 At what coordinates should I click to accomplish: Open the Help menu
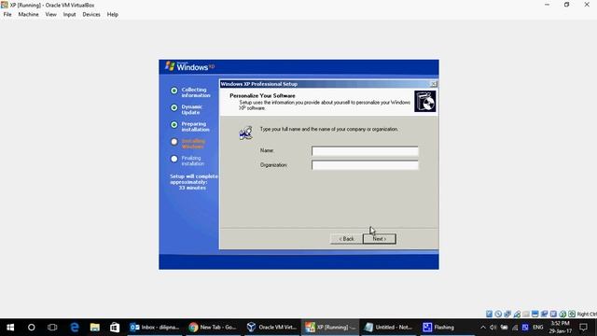click(x=112, y=15)
